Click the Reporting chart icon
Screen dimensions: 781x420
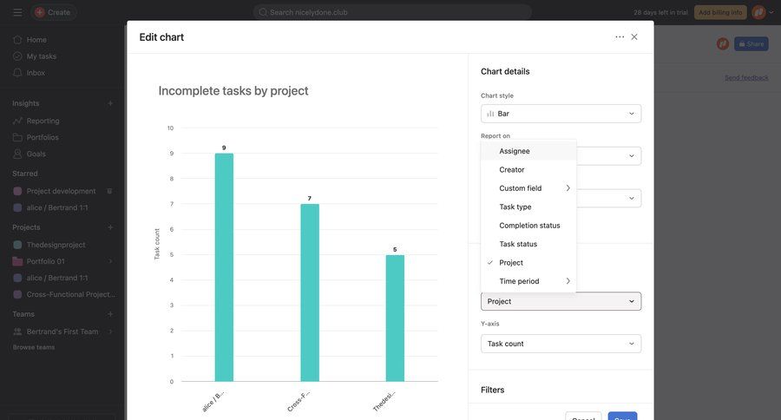(17, 121)
